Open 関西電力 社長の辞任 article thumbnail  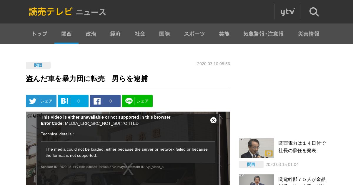257,148
